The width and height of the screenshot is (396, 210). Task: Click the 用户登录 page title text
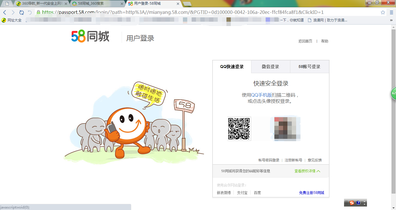(x=140, y=38)
